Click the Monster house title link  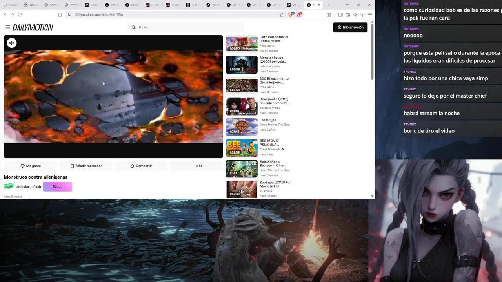273,60
